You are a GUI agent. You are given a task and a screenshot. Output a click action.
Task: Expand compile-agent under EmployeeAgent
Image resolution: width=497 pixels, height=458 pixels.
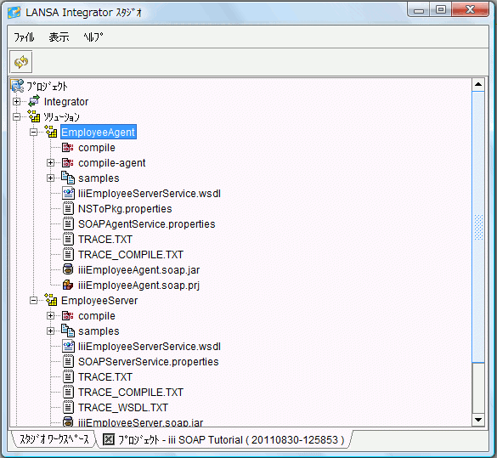pos(50,163)
